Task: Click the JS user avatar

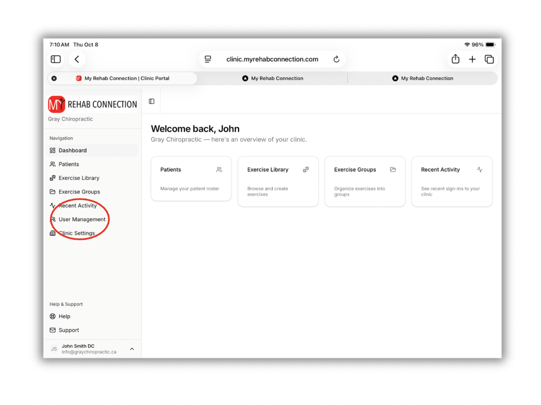Action: [x=54, y=349]
